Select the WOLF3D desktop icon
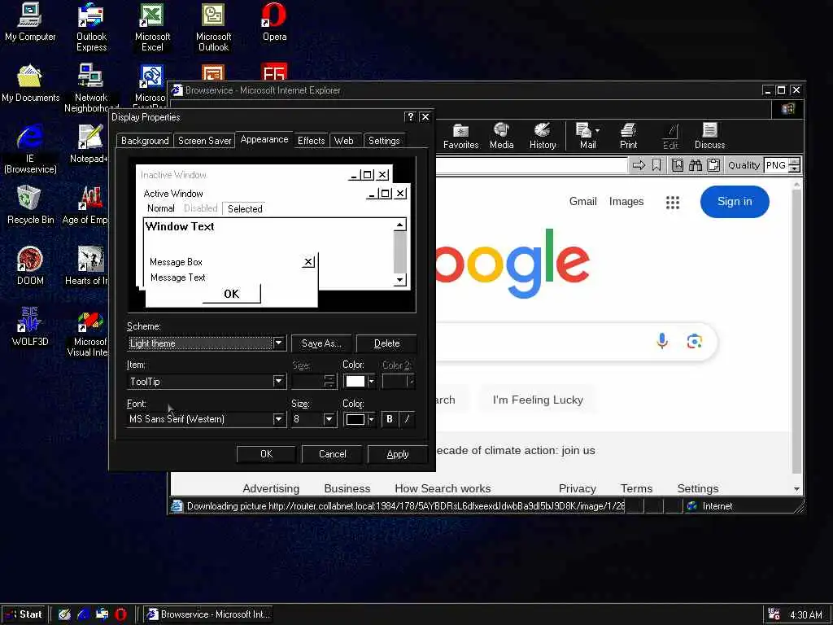Screen dimensions: 833x625 tap(30, 327)
